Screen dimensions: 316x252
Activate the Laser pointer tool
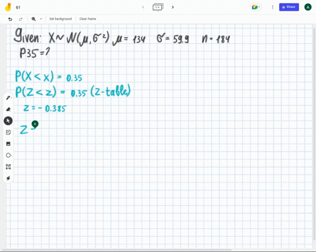(x=9, y=178)
